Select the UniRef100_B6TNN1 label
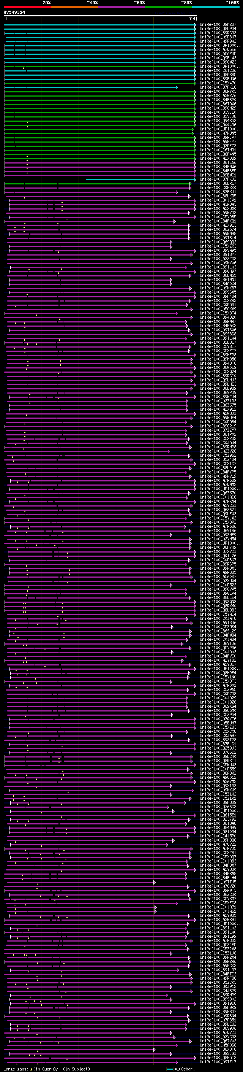This screenshot has width=243, height=1072. coord(218,280)
